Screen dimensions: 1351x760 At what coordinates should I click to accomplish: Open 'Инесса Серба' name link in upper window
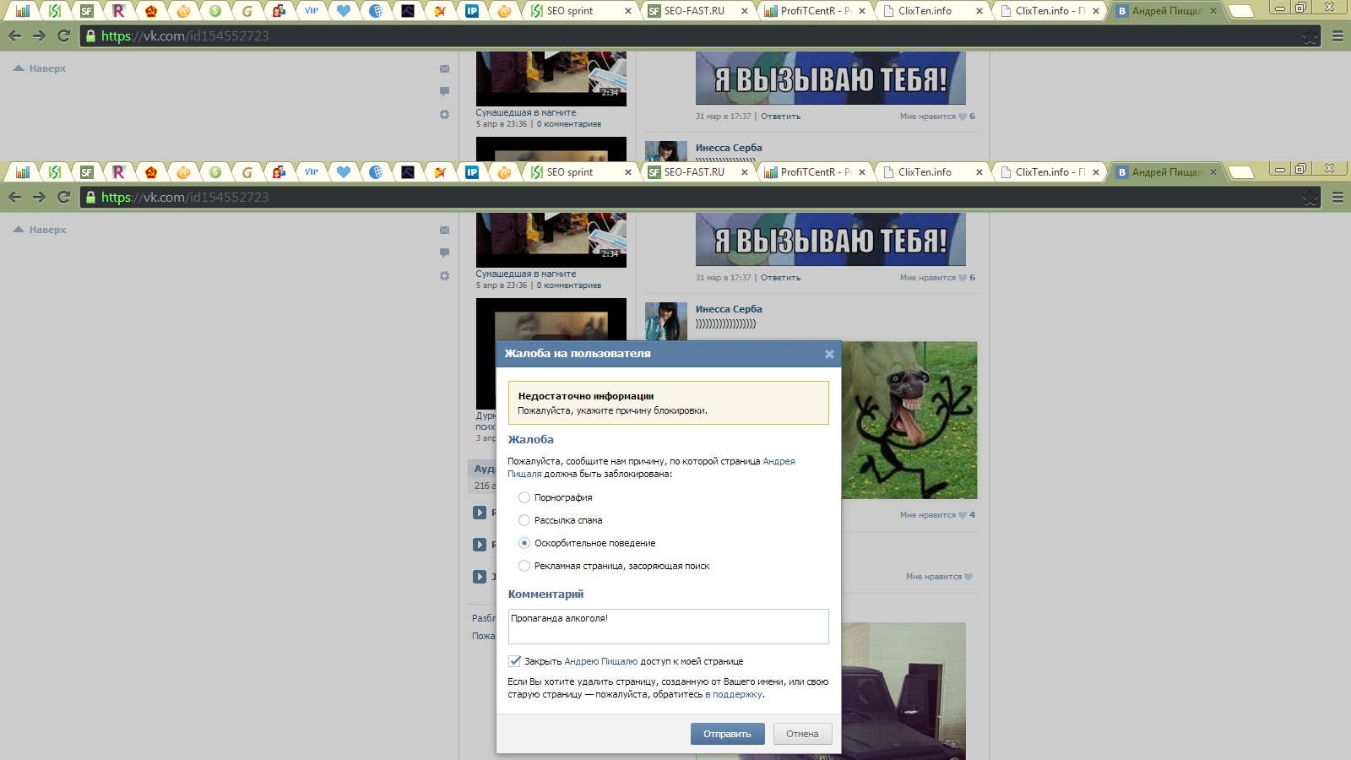pos(729,148)
